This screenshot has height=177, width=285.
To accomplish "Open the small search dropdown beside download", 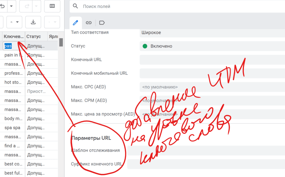I will 14,22.
